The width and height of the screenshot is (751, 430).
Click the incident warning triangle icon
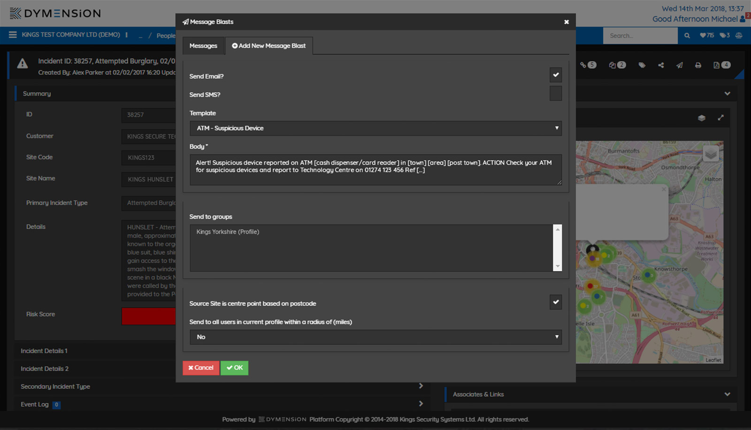point(22,64)
